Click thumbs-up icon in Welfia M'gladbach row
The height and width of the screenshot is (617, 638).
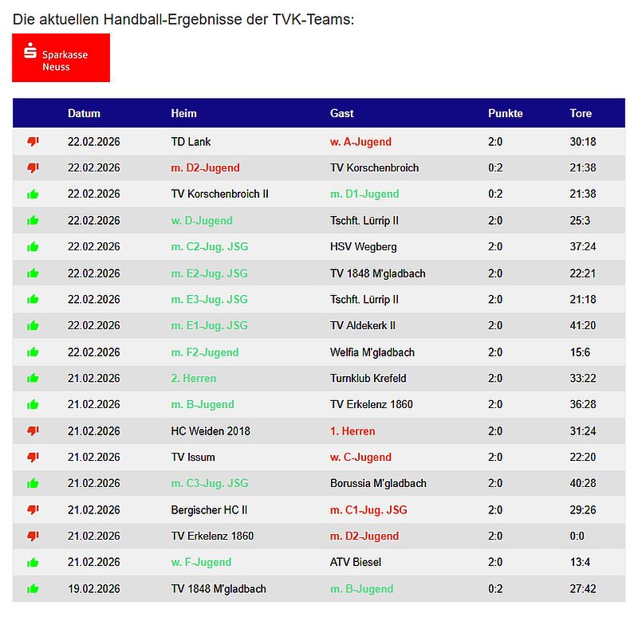(x=33, y=352)
